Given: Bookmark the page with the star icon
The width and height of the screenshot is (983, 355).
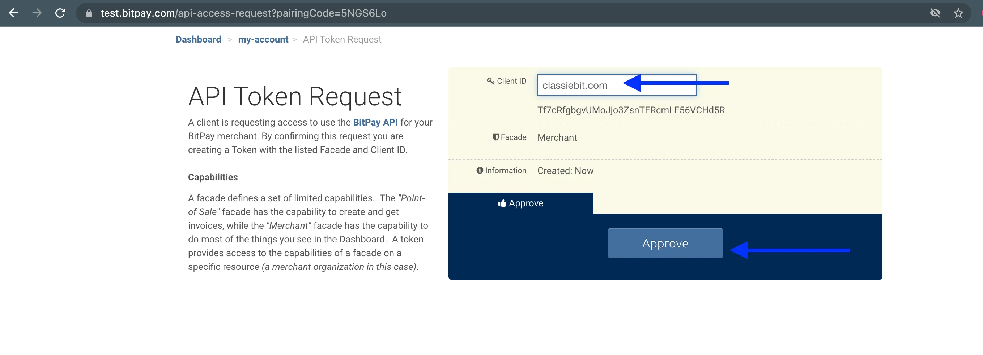Looking at the screenshot, I should pos(958,13).
